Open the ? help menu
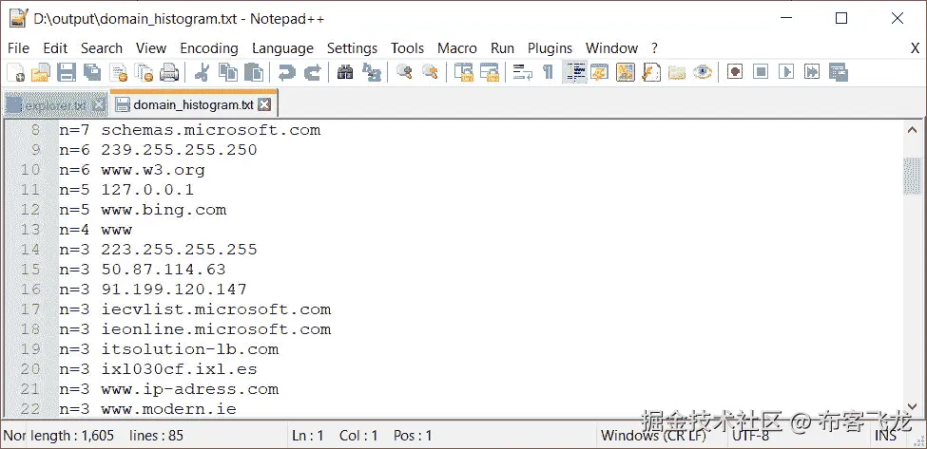The height and width of the screenshot is (449, 927). coord(654,48)
